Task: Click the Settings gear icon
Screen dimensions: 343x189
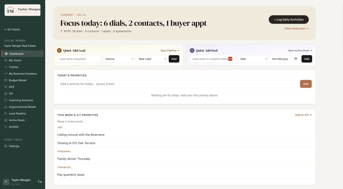Action: point(6,146)
